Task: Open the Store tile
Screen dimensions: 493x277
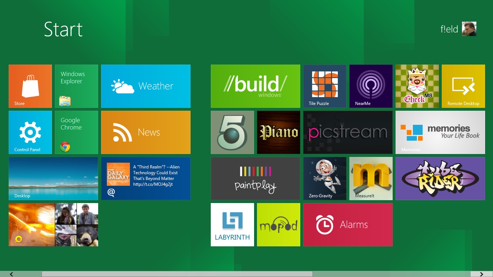Action: click(x=30, y=86)
